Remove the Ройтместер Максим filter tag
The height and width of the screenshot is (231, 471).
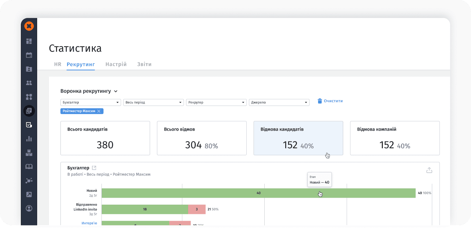click(x=99, y=111)
